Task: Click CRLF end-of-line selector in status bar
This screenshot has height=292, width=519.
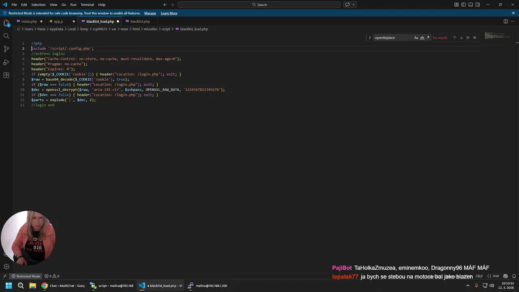Action: point(479,276)
